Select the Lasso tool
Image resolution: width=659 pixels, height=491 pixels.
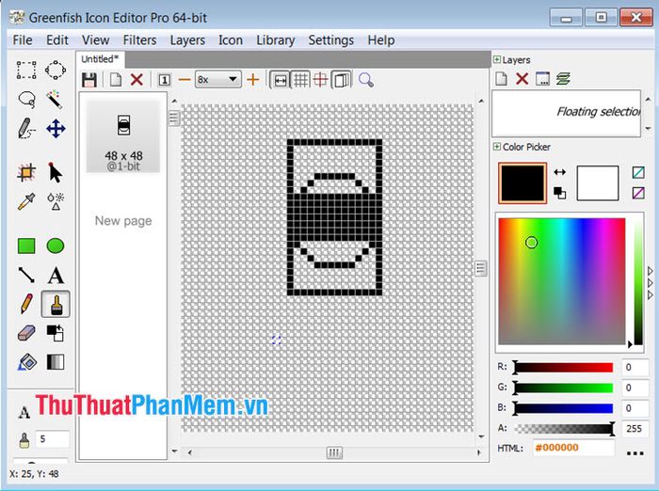click(x=26, y=100)
